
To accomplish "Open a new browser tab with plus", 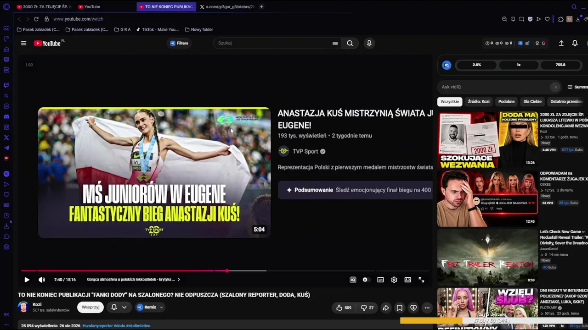I will pos(261,7).
